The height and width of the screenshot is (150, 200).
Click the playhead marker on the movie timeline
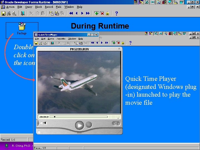[55, 117]
